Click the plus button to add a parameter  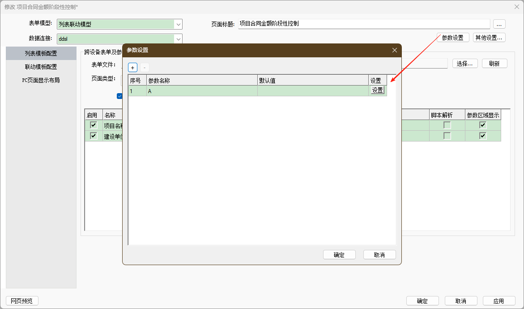coord(133,68)
